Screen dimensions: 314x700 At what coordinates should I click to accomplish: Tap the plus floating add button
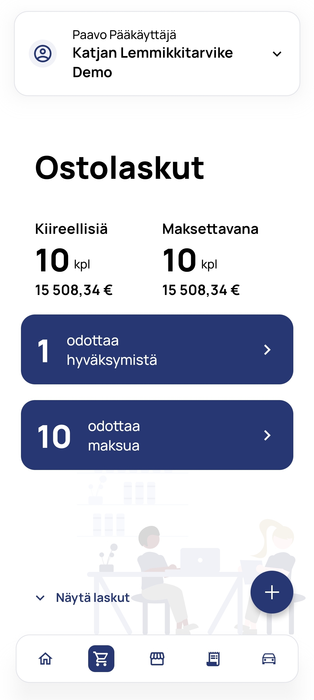[x=272, y=592]
